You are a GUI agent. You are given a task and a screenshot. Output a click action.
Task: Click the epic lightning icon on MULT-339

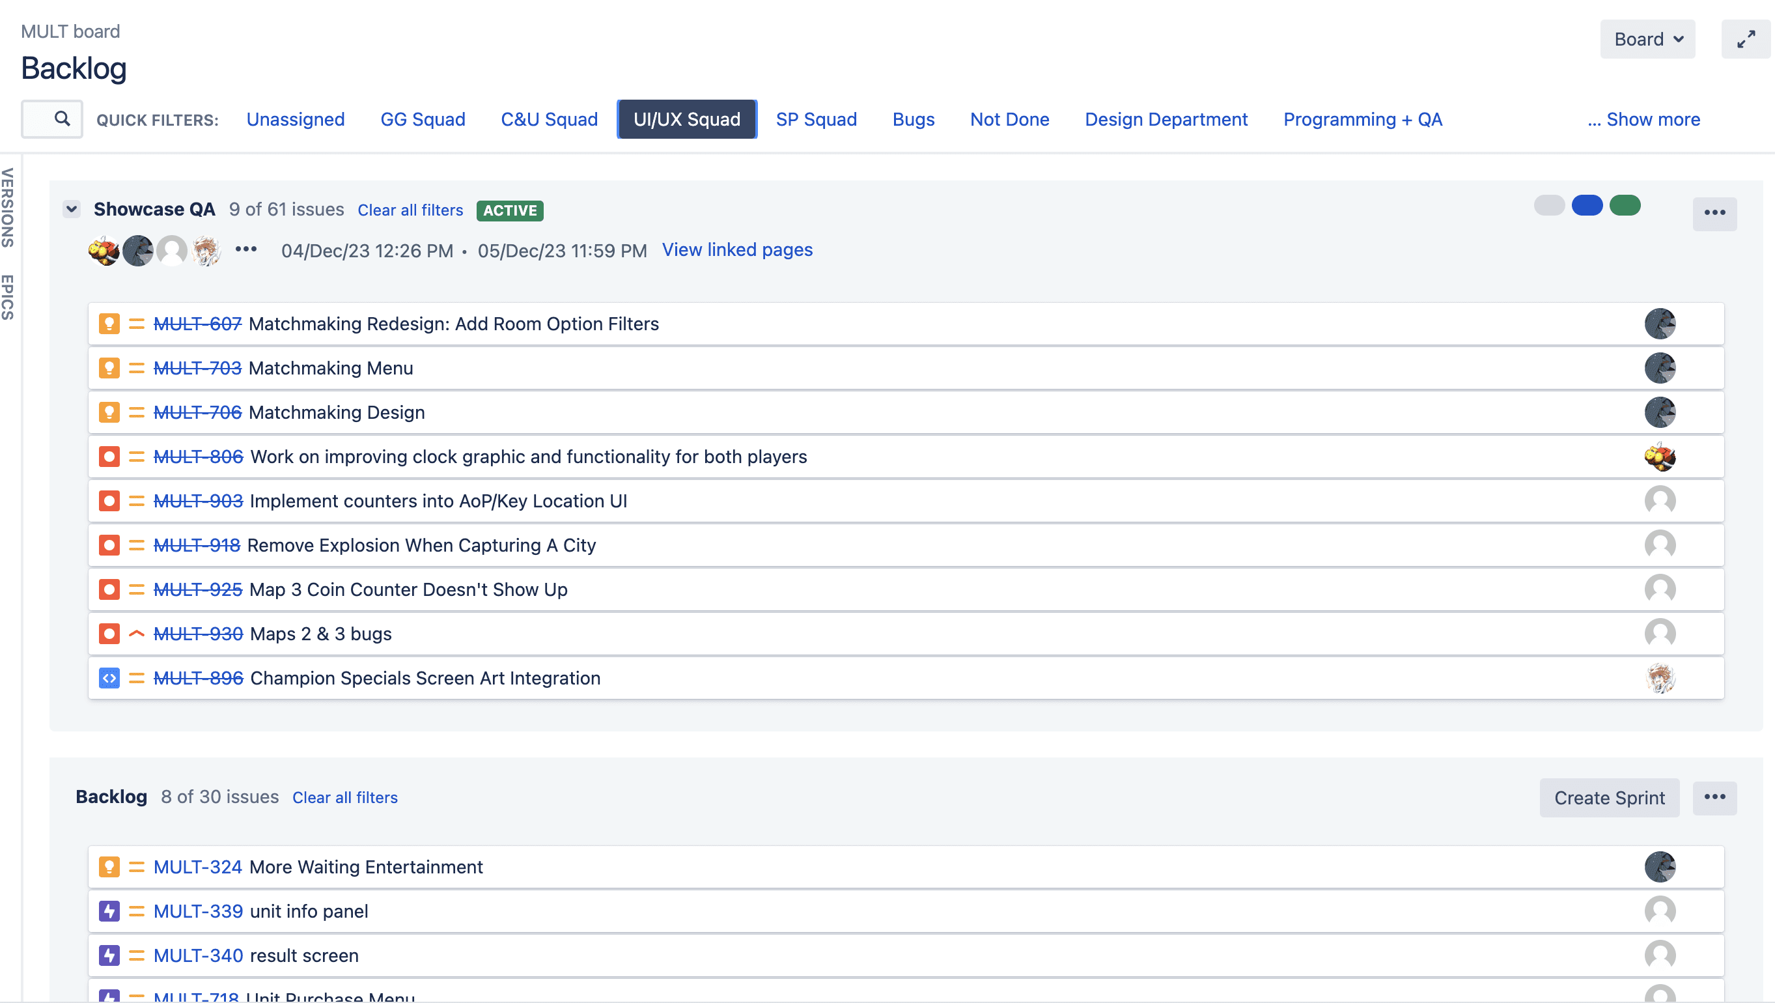click(x=109, y=911)
